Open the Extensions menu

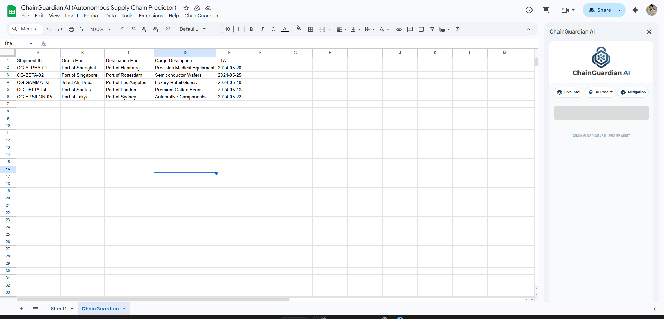(x=151, y=16)
